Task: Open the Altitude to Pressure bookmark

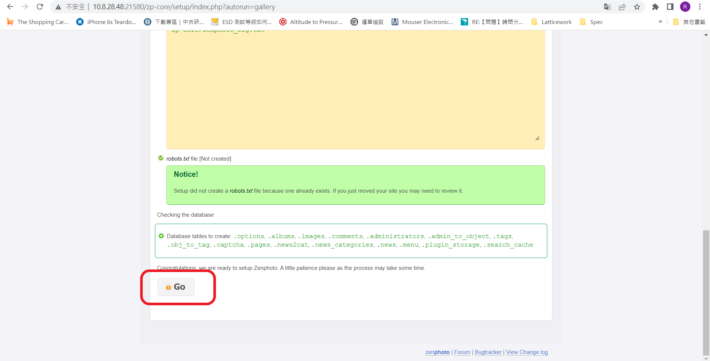Action: coord(311,22)
